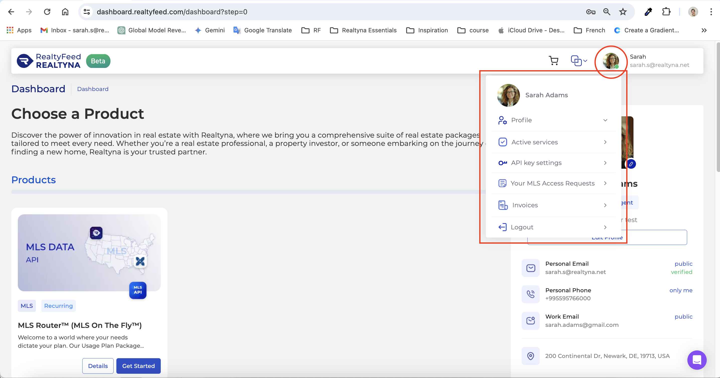Click the address location pin icon
Screen dimensions: 720x378
pos(530,356)
